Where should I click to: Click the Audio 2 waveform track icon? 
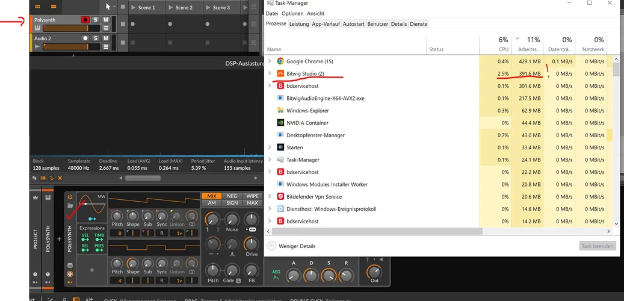tap(37, 47)
